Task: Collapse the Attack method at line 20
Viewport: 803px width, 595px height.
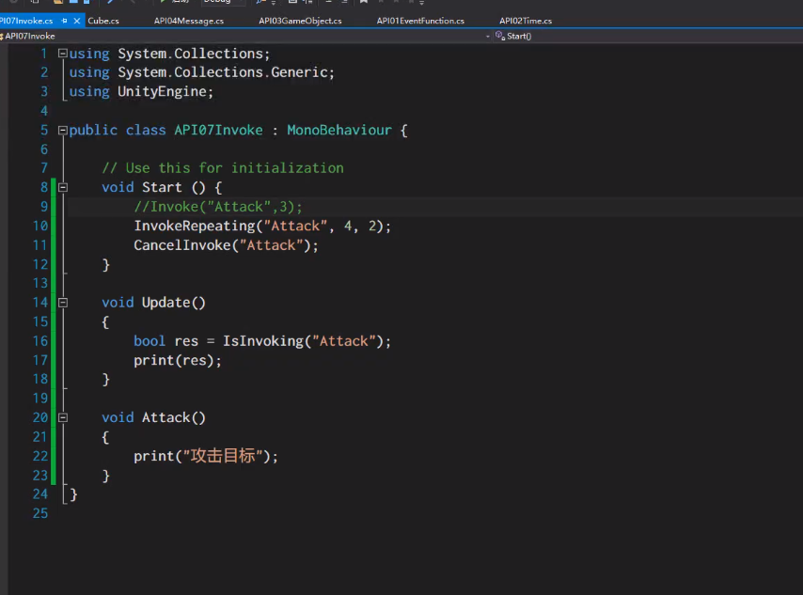Action: pos(62,418)
